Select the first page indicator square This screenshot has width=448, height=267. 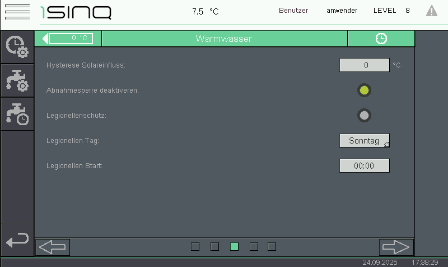pos(195,247)
